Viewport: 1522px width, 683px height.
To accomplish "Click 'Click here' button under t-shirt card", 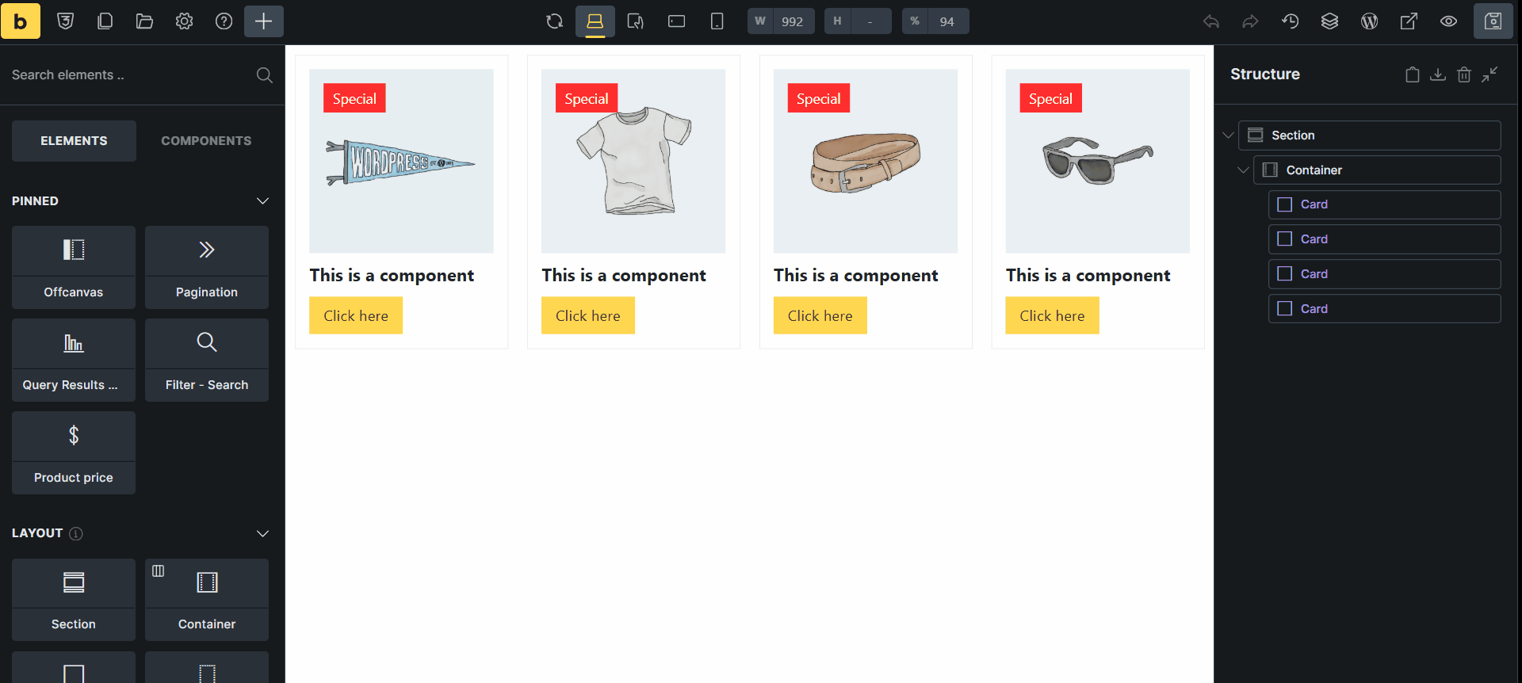I will (x=588, y=315).
